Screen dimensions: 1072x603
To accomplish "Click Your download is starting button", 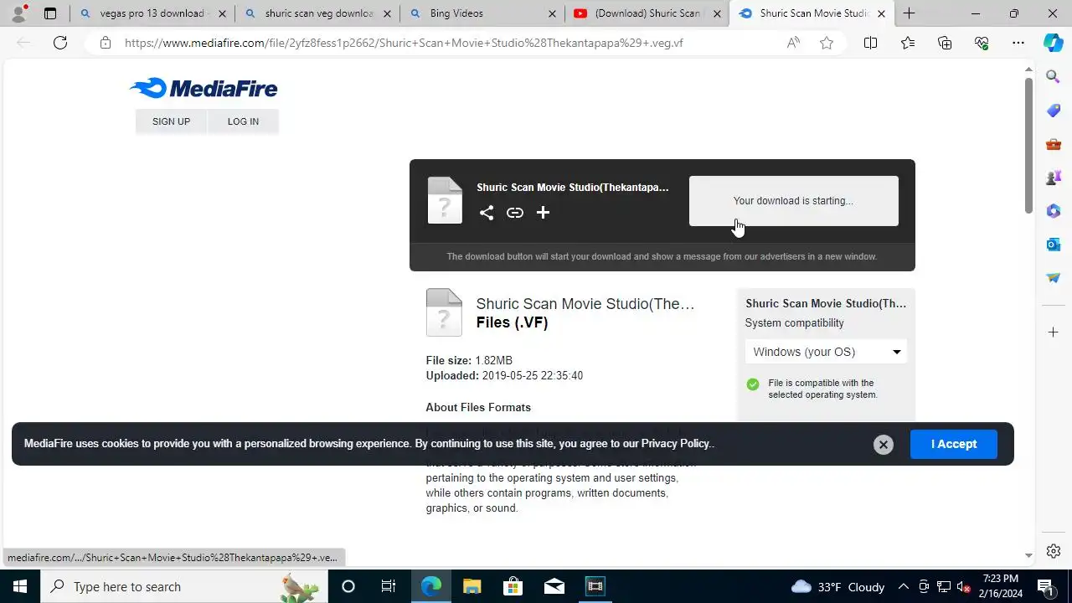I will tap(793, 201).
